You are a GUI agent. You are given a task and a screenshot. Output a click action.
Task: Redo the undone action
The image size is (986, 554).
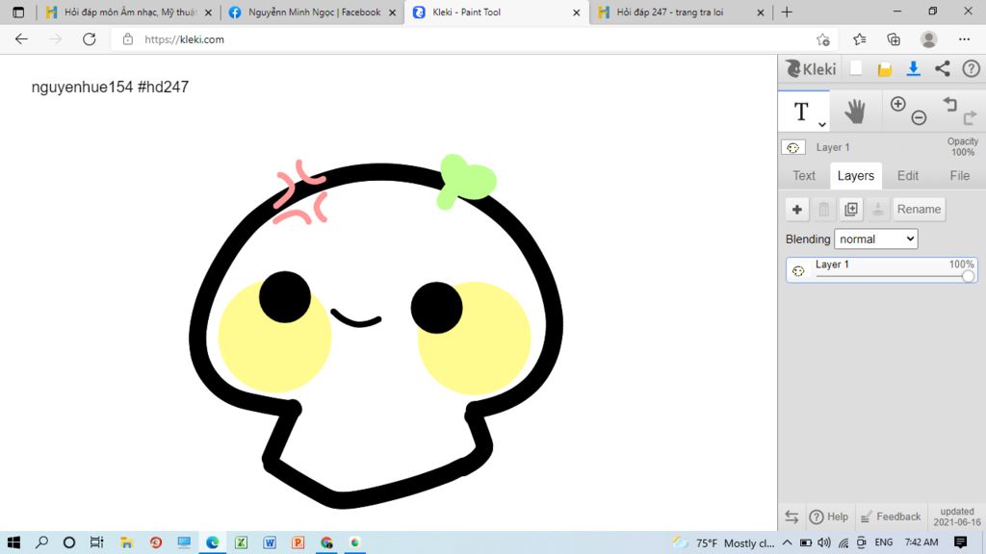pos(970,116)
